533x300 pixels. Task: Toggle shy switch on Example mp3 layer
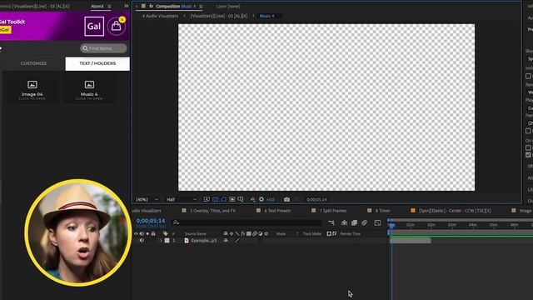[226, 241]
